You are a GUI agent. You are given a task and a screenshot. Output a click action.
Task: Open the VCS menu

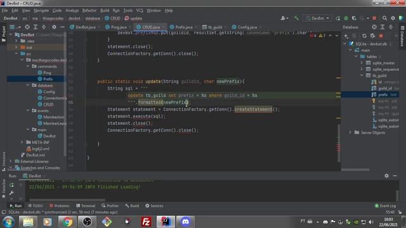140,10
